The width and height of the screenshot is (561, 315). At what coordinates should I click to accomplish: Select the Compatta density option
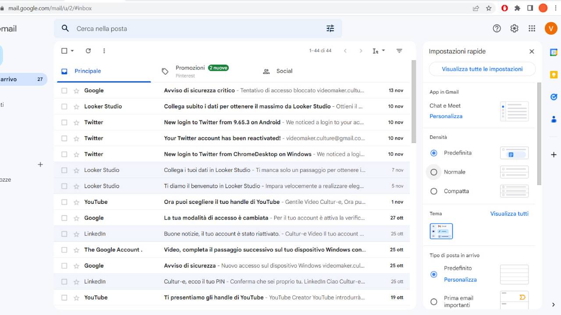(434, 191)
